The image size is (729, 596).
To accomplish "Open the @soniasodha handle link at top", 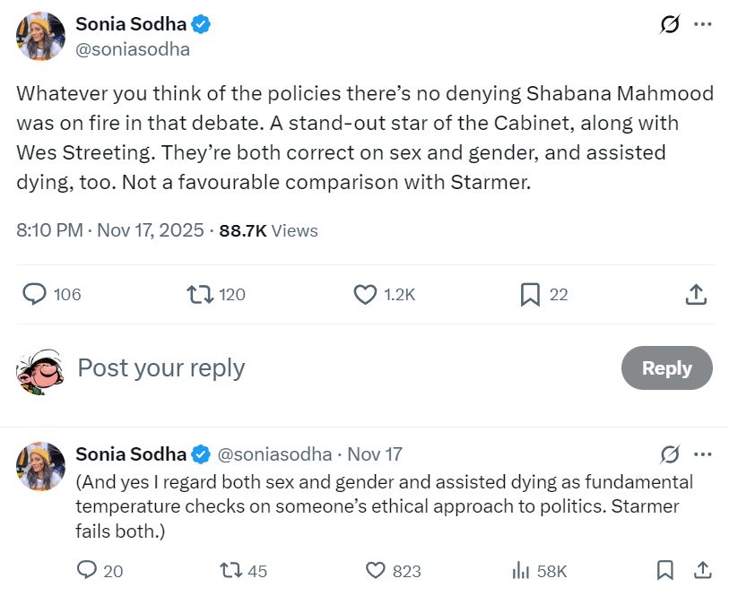I will pyautogui.click(x=133, y=49).
